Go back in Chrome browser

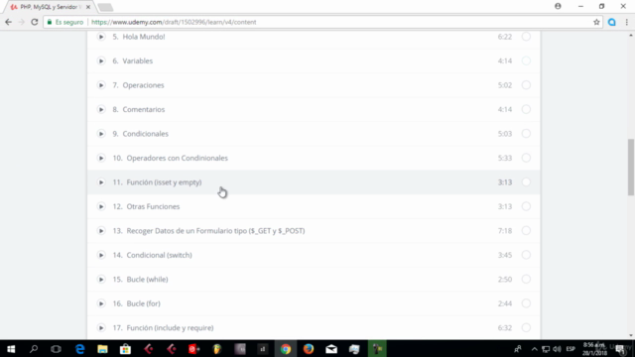click(x=9, y=22)
